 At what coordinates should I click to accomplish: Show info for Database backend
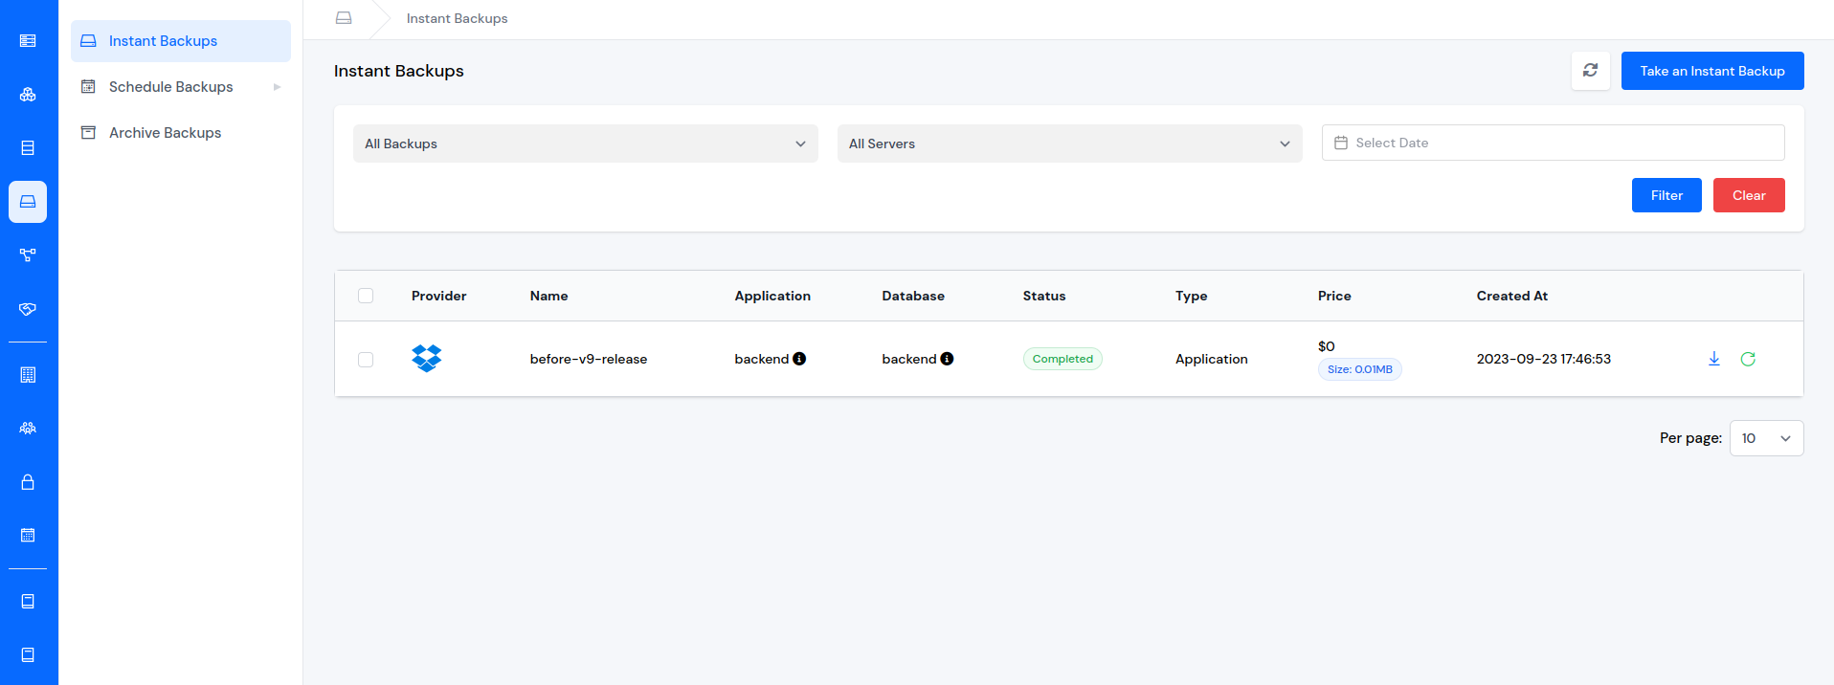click(x=947, y=359)
